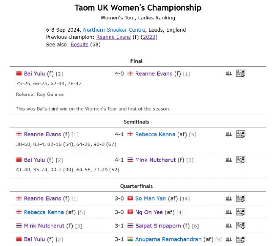Screen dimensions: 275x246
Task: Open Mink Nutcharut's profile in the Semifinals
Action: click(x=155, y=160)
